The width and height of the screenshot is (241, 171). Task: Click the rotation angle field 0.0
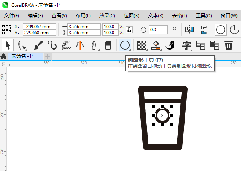point(158,30)
